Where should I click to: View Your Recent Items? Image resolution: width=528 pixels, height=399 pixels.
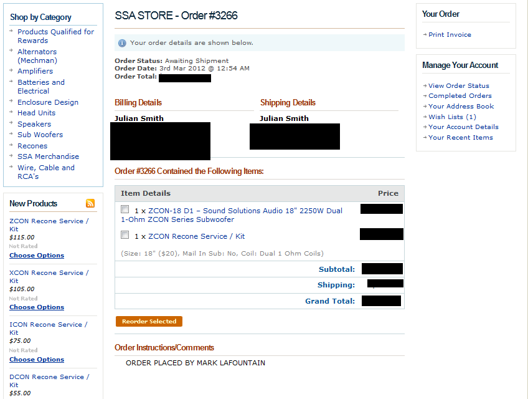(x=460, y=138)
